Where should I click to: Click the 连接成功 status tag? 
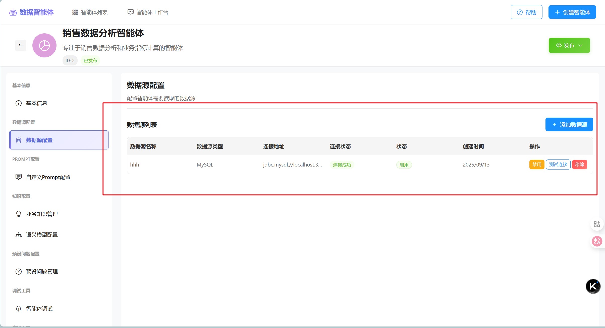point(342,165)
